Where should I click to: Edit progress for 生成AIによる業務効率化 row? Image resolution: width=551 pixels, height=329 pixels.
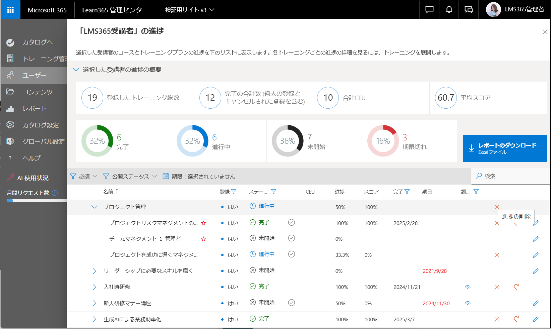536,319
